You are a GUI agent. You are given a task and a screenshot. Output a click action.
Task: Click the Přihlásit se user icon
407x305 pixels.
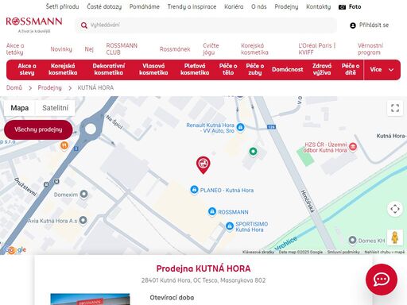coord(353,25)
